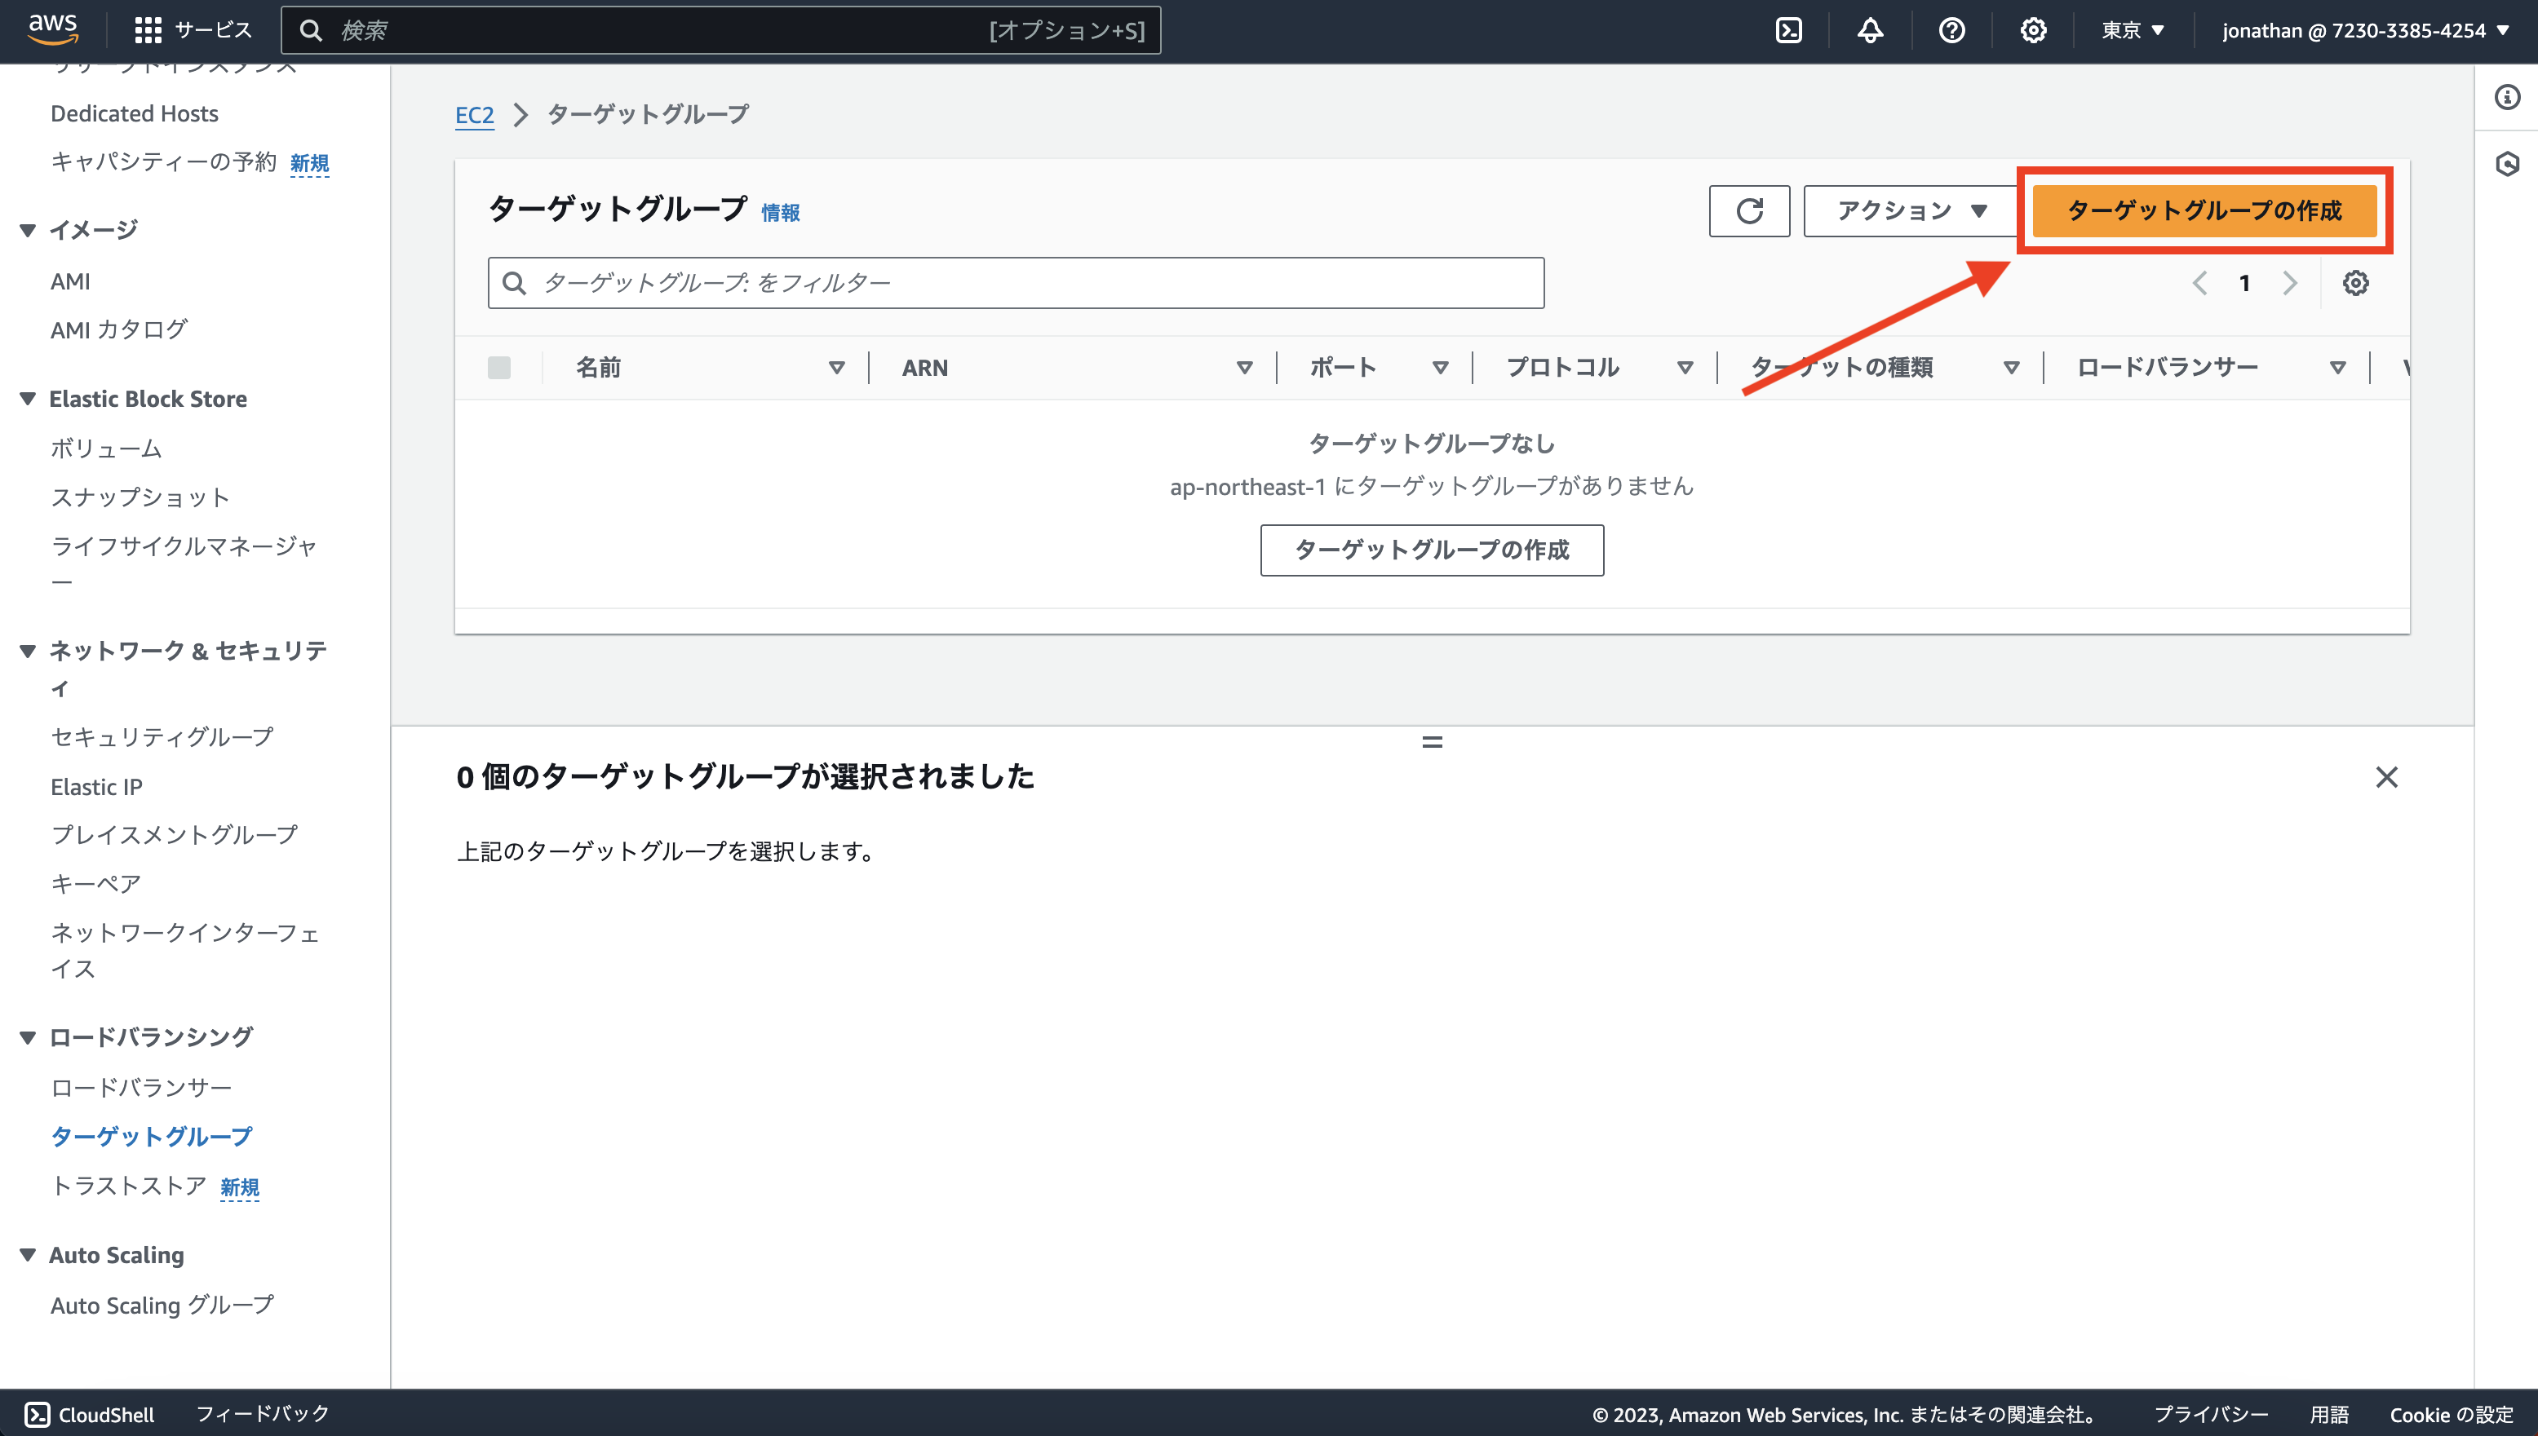Open the settings gear in the top navigation

click(2032, 29)
